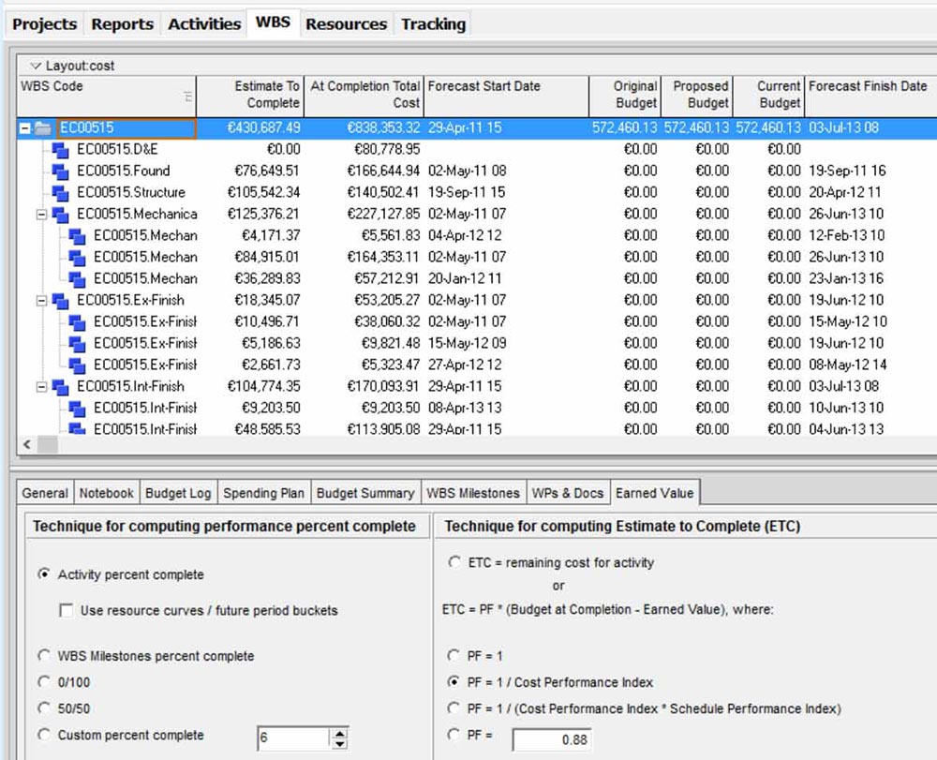Click the EC00515.Ex-Finish parent WBS icon

[61, 301]
